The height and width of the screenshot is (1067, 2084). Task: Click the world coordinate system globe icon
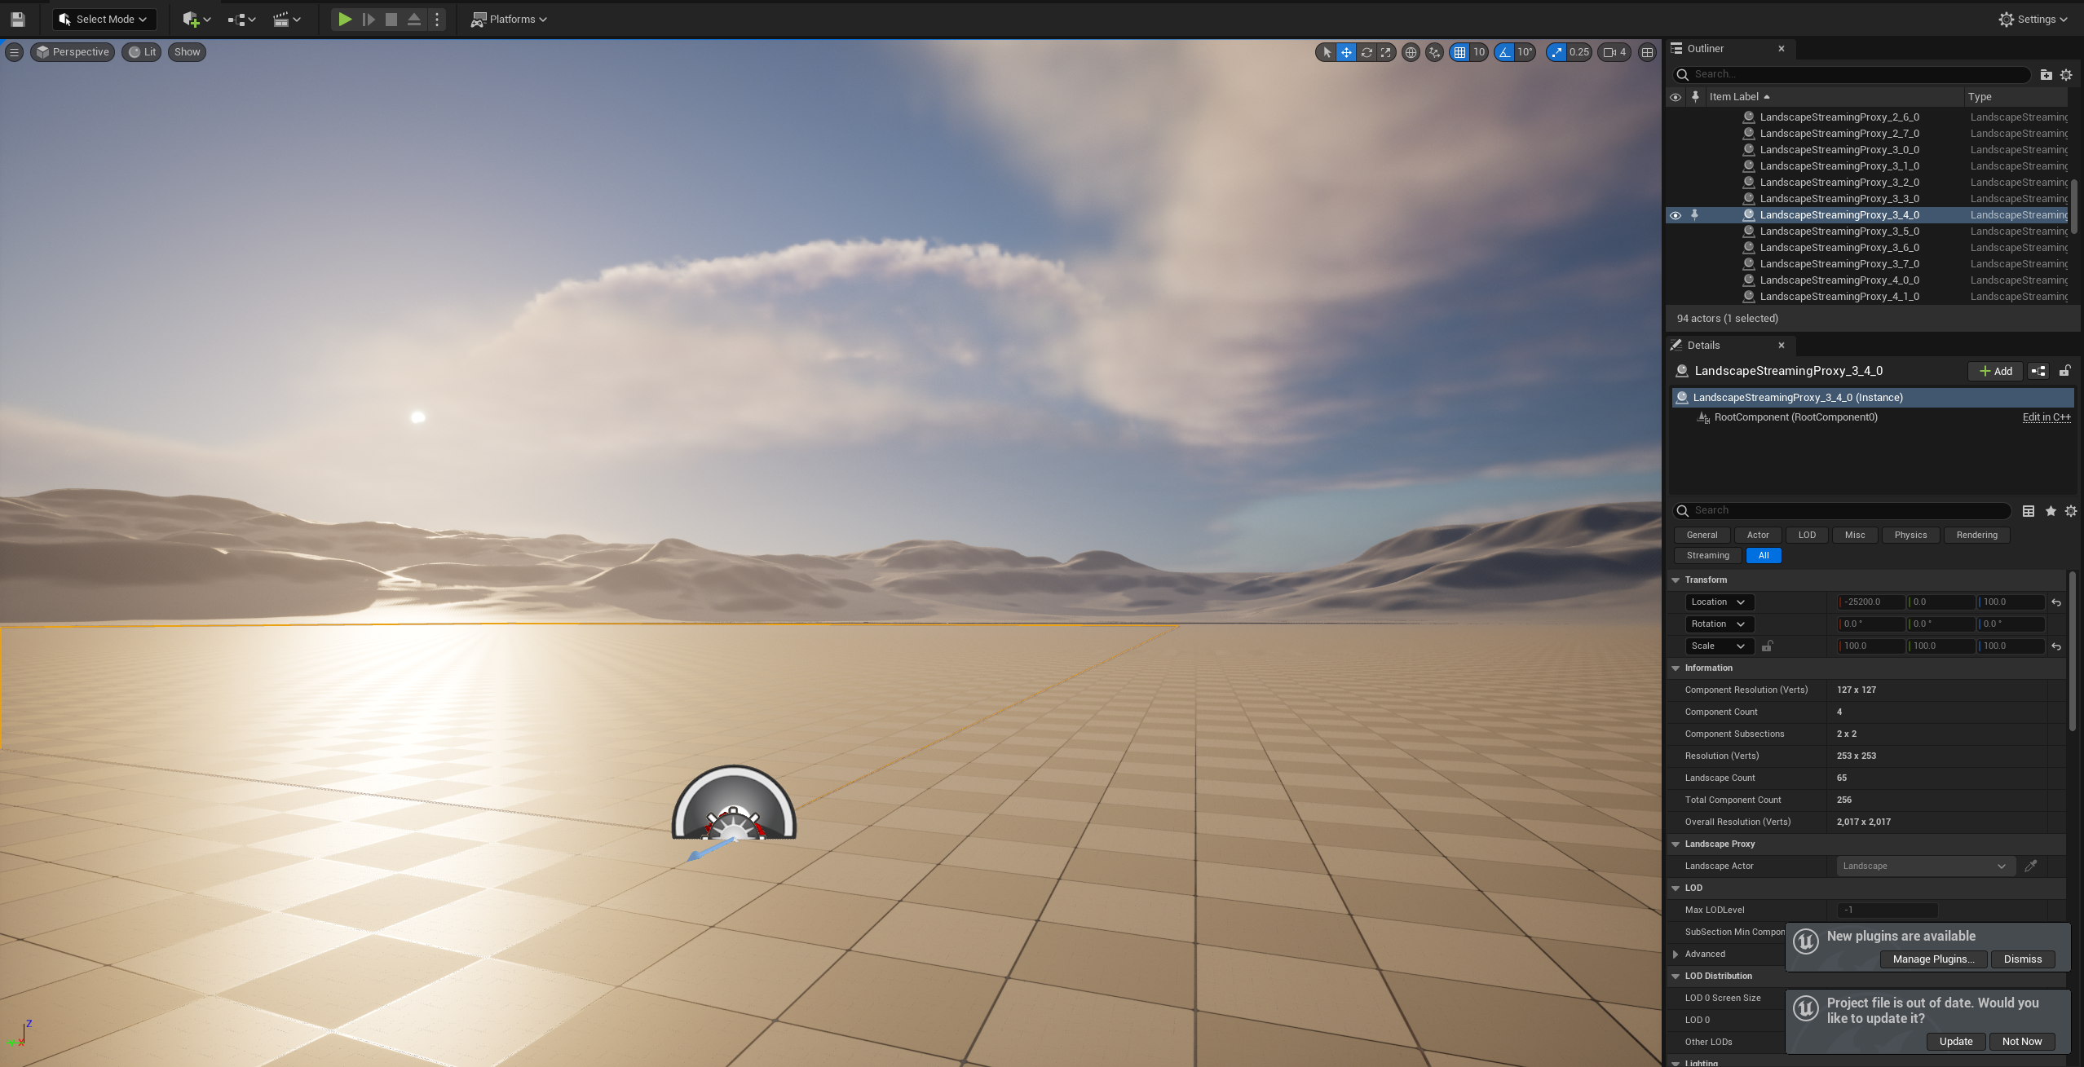click(x=1411, y=52)
